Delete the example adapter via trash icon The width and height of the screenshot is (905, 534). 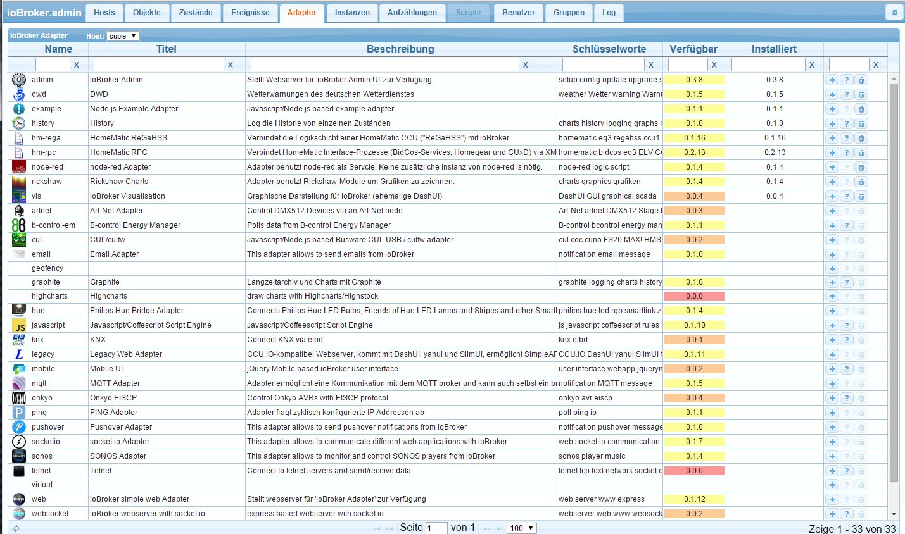[x=861, y=109]
